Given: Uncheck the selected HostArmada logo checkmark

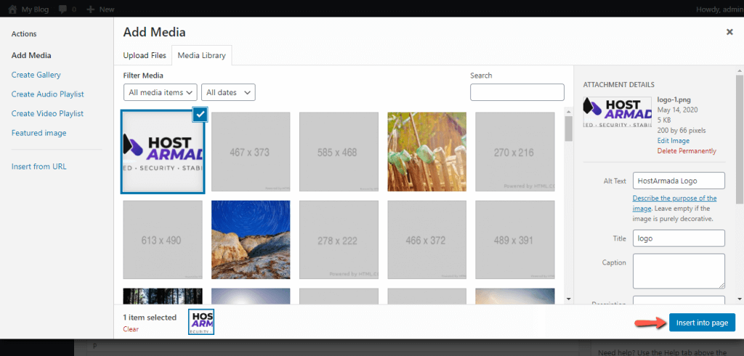Looking at the screenshot, I should 201,114.
